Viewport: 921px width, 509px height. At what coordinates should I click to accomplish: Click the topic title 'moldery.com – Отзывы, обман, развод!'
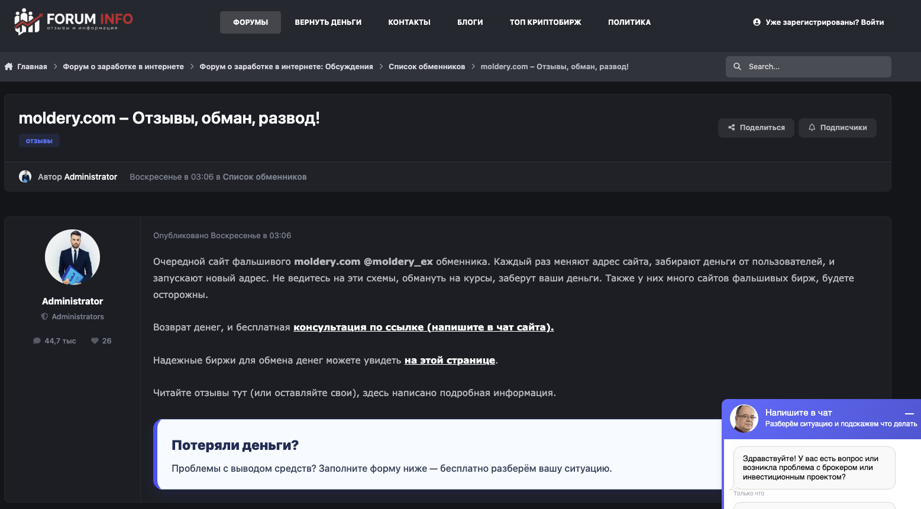click(x=169, y=118)
